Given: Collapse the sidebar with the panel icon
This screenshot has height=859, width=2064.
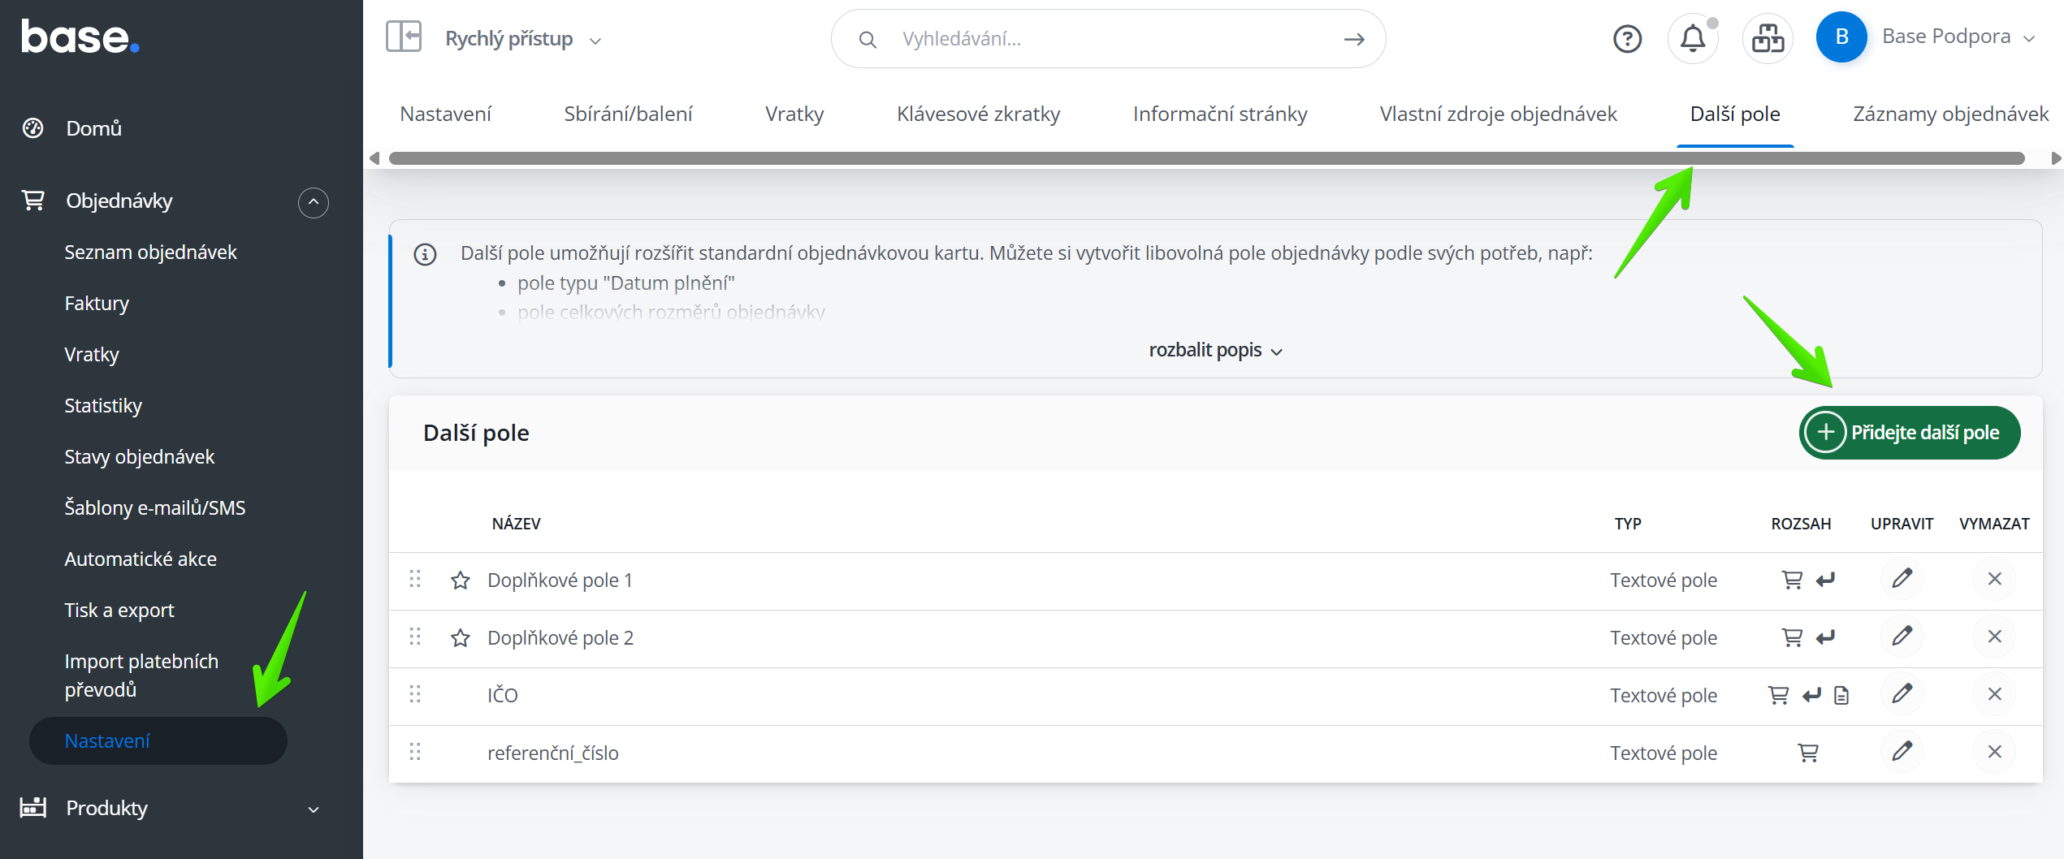Looking at the screenshot, I should (403, 37).
